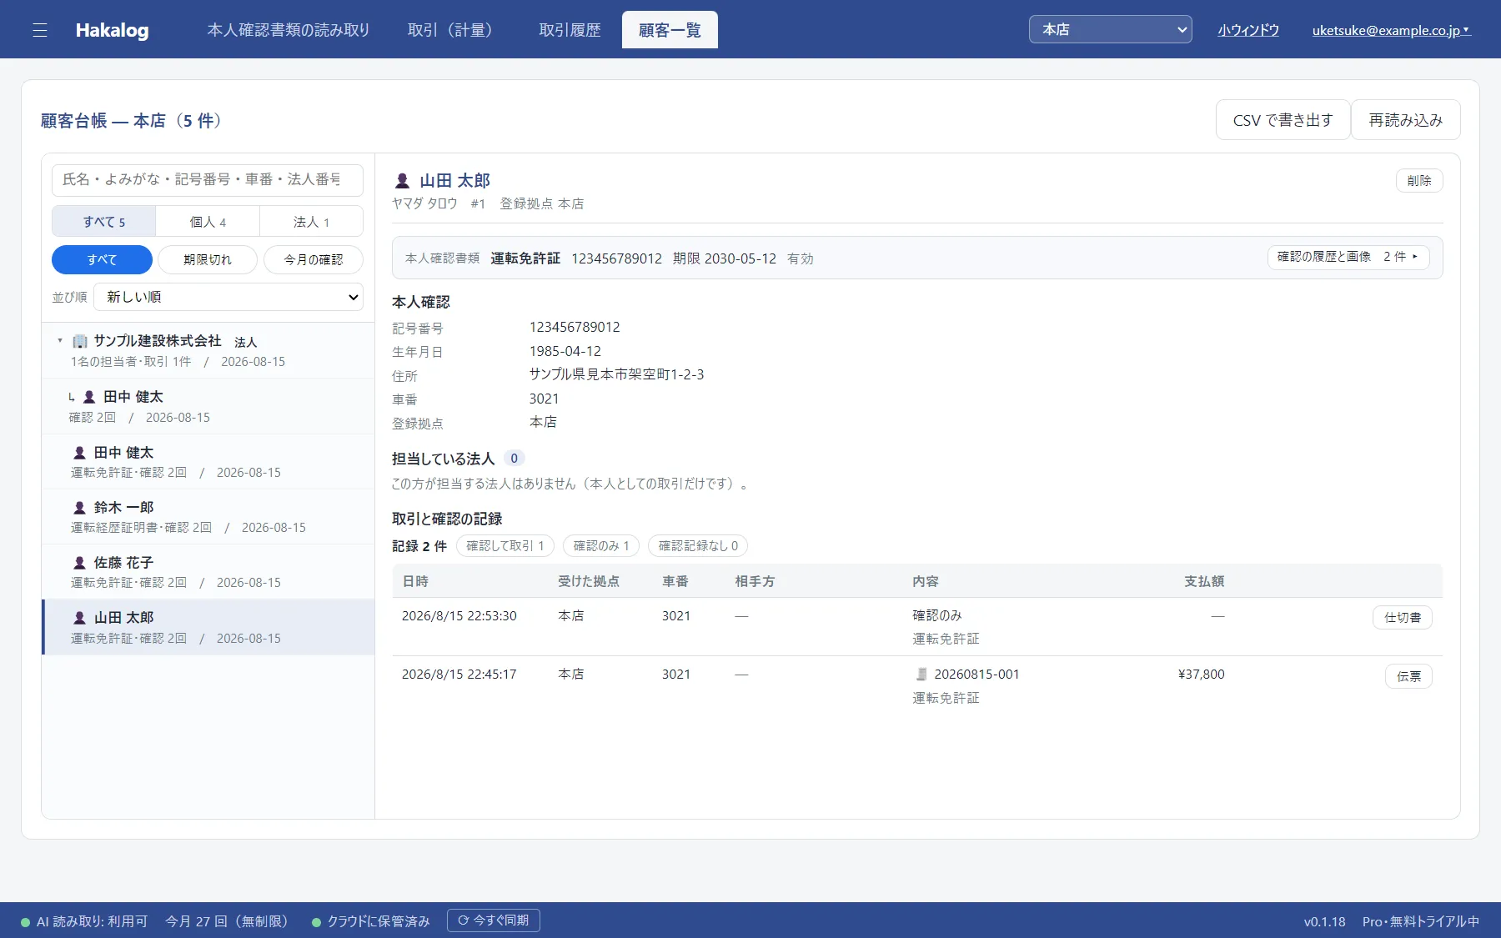This screenshot has height=938, width=1501.
Task: Click green dot beside クラウドに保管済み
Action: click(317, 922)
